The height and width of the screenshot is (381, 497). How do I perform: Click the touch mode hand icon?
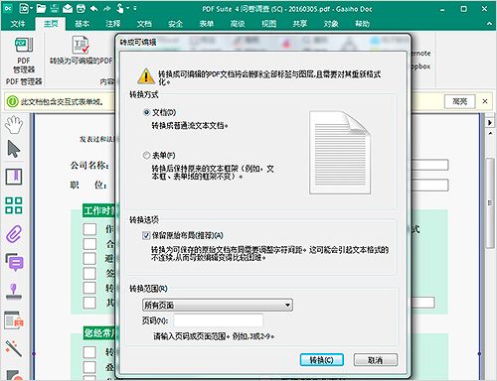(120, 8)
